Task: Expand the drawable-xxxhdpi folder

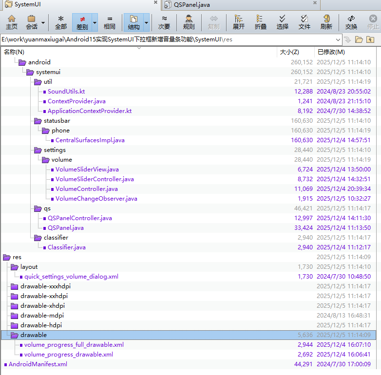Action: 14,286
